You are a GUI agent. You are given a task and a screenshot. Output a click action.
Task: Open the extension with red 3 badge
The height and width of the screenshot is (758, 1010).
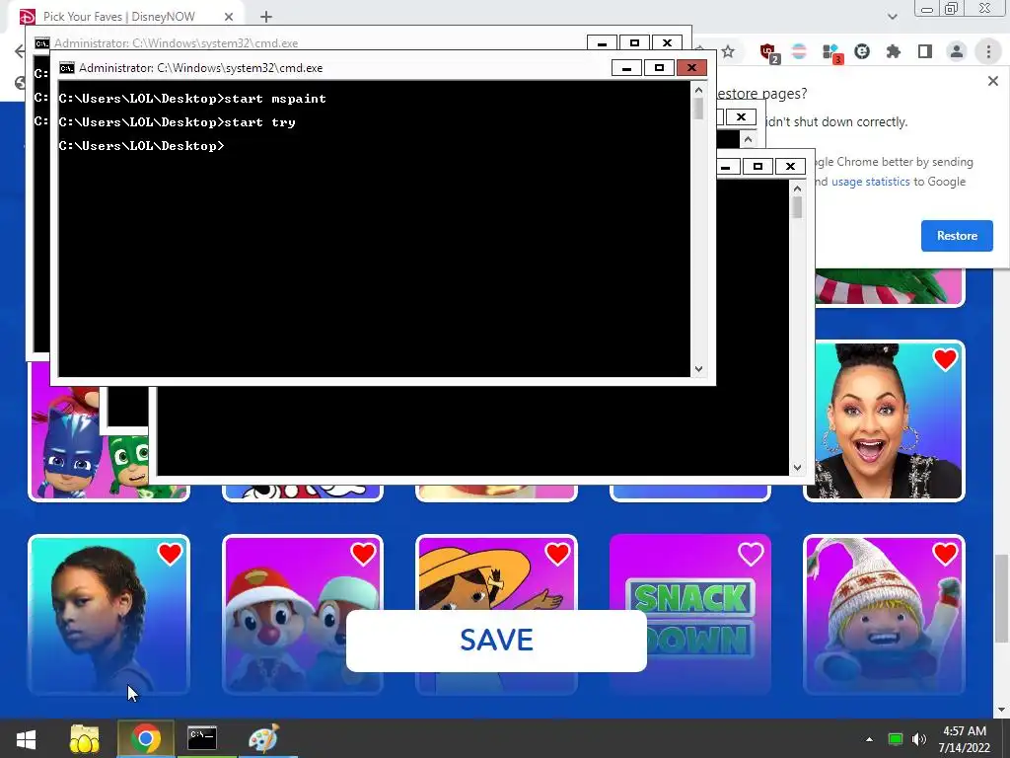830,52
